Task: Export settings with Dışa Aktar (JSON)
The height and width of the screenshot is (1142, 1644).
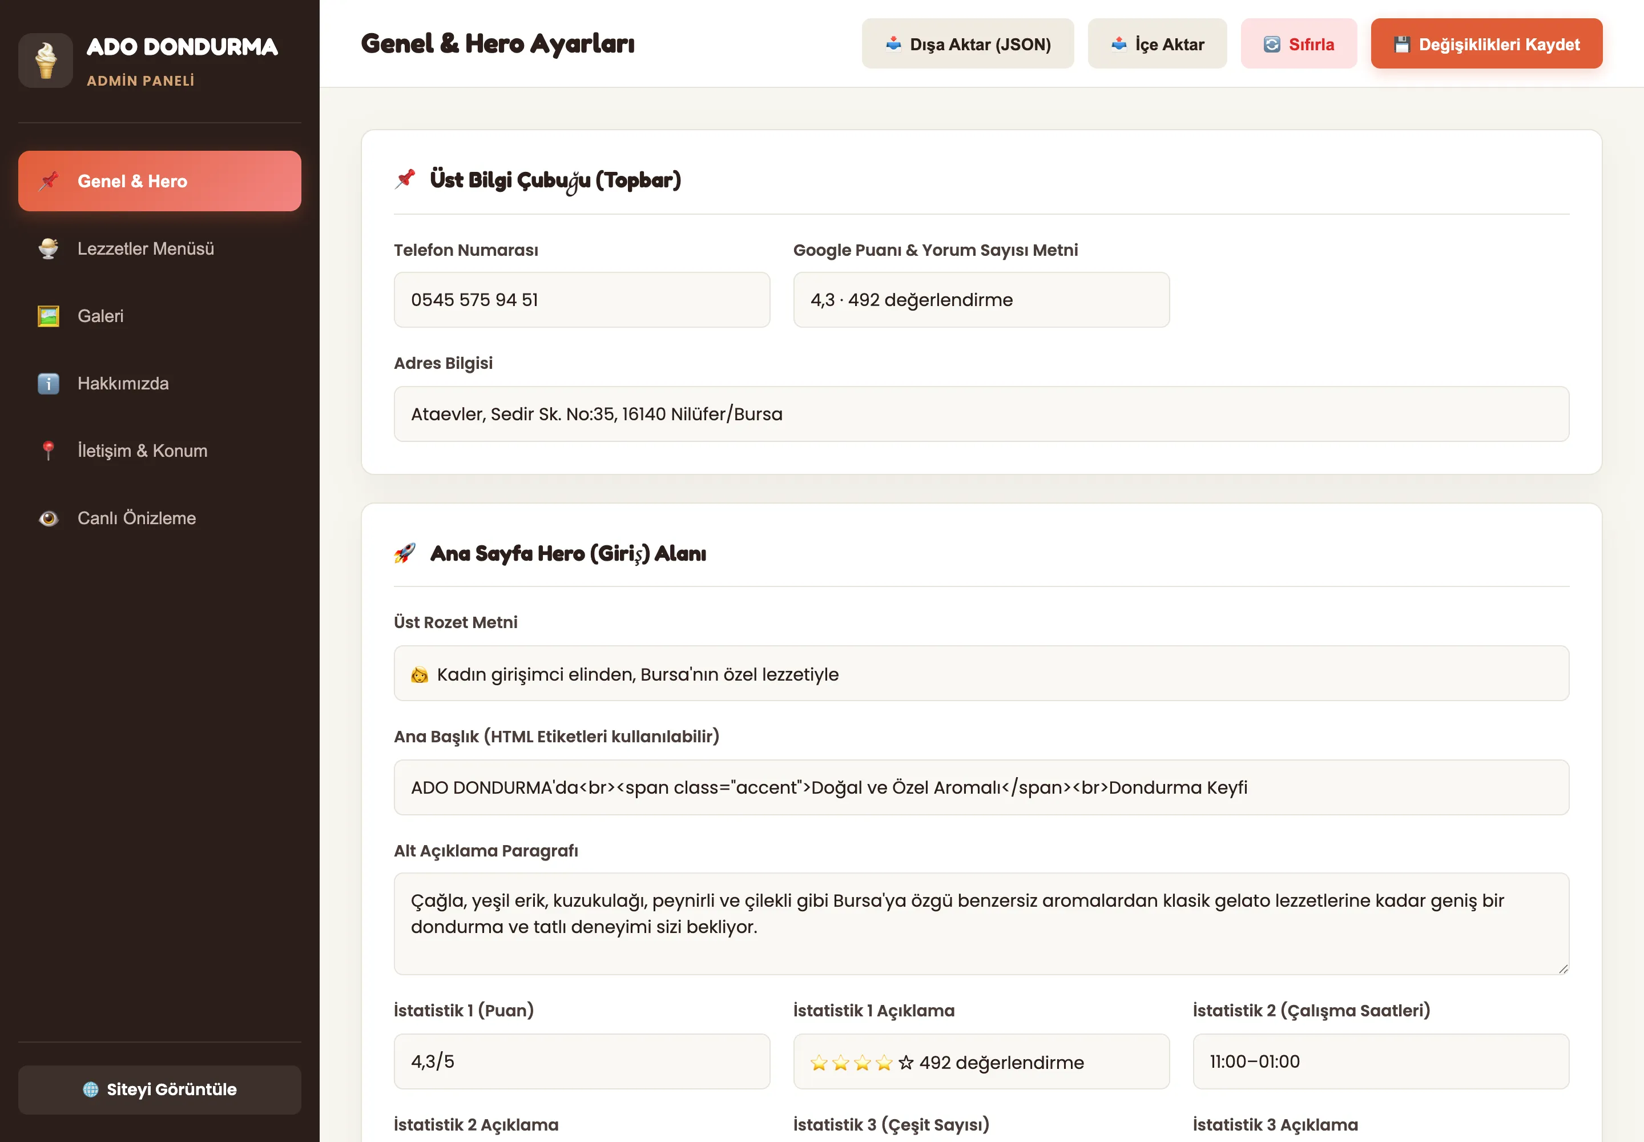Action: [968, 43]
